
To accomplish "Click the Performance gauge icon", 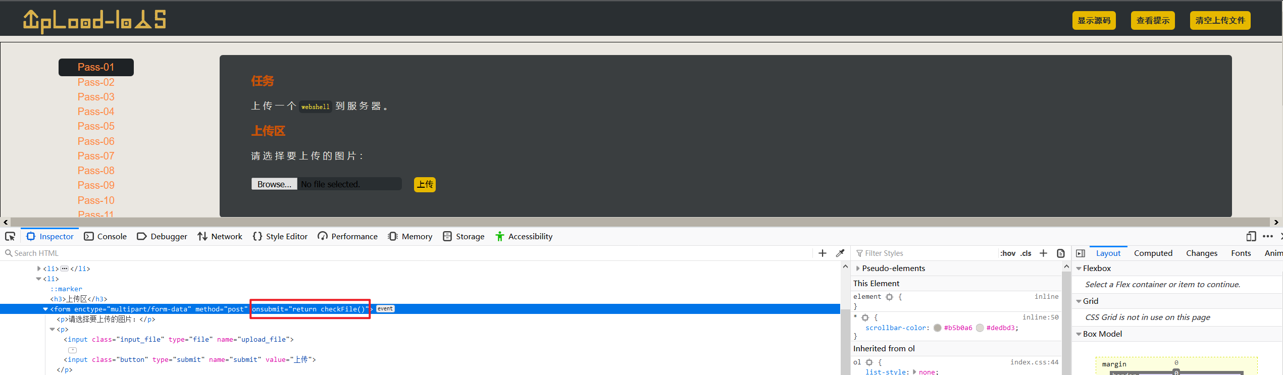I will pyautogui.click(x=323, y=236).
